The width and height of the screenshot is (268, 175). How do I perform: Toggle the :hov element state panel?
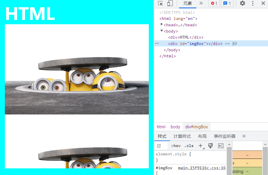(176, 146)
